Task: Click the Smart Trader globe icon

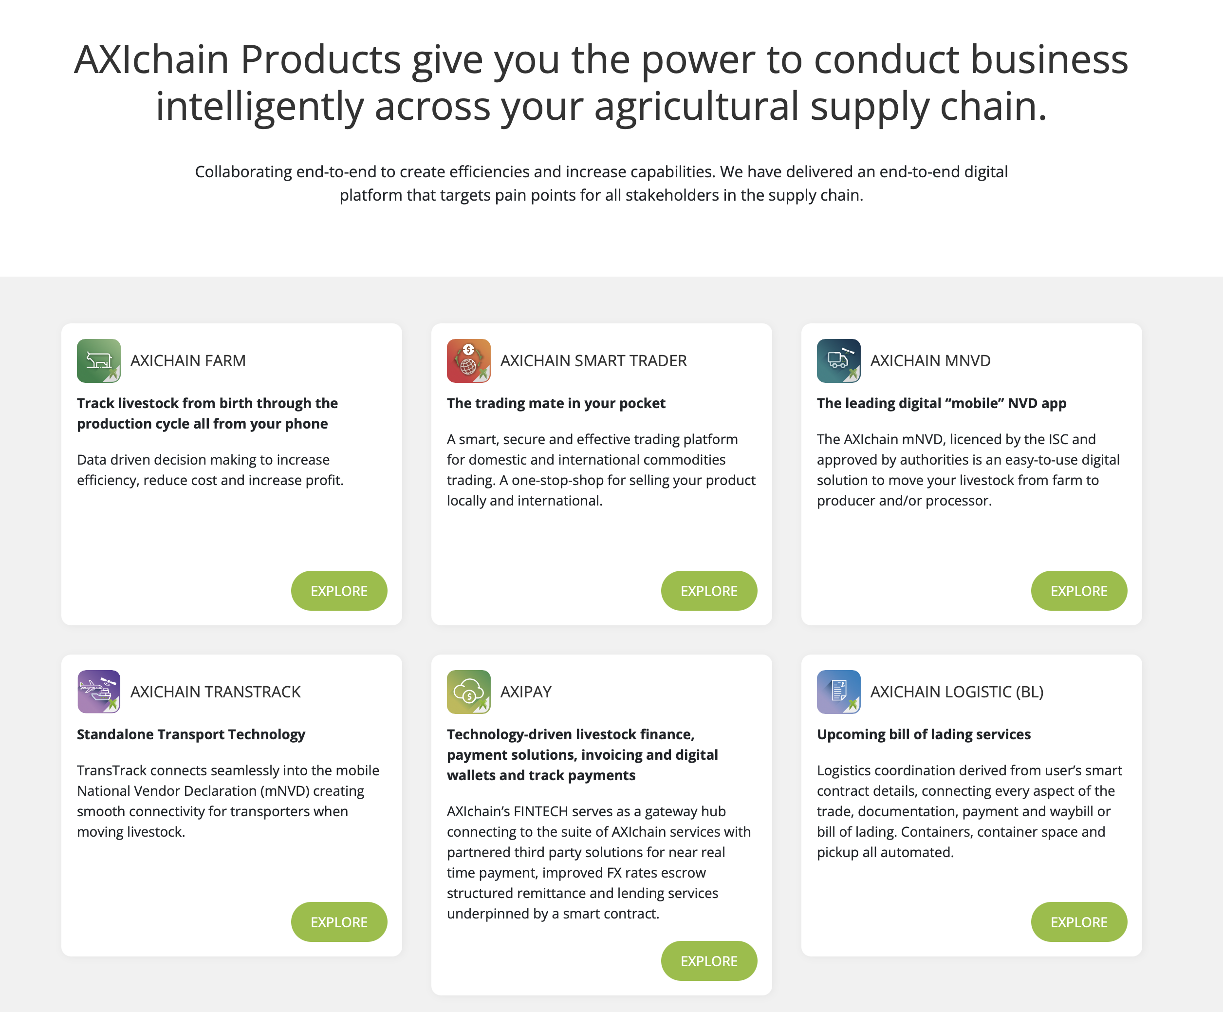Action: (468, 361)
